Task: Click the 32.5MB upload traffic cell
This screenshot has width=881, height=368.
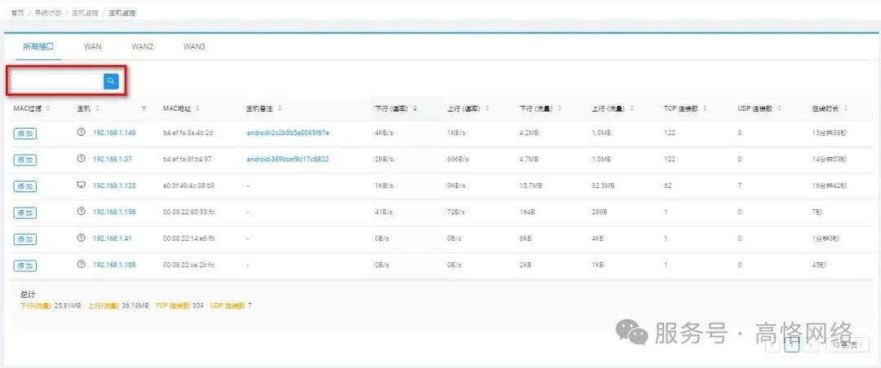Action: pos(602,186)
